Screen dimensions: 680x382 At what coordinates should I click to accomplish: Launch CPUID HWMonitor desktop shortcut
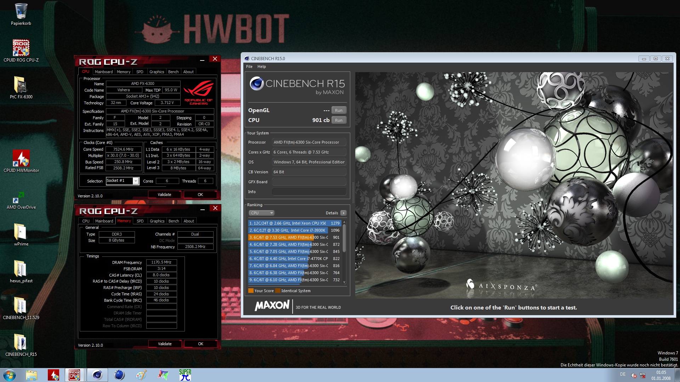21,161
